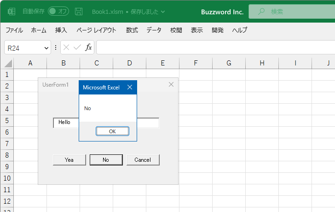Select column F header

pos(196,63)
